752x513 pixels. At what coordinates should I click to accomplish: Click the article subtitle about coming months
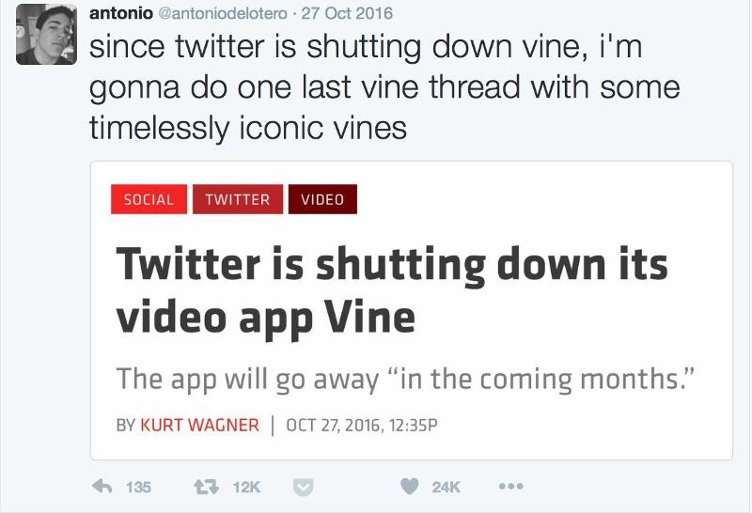click(405, 380)
